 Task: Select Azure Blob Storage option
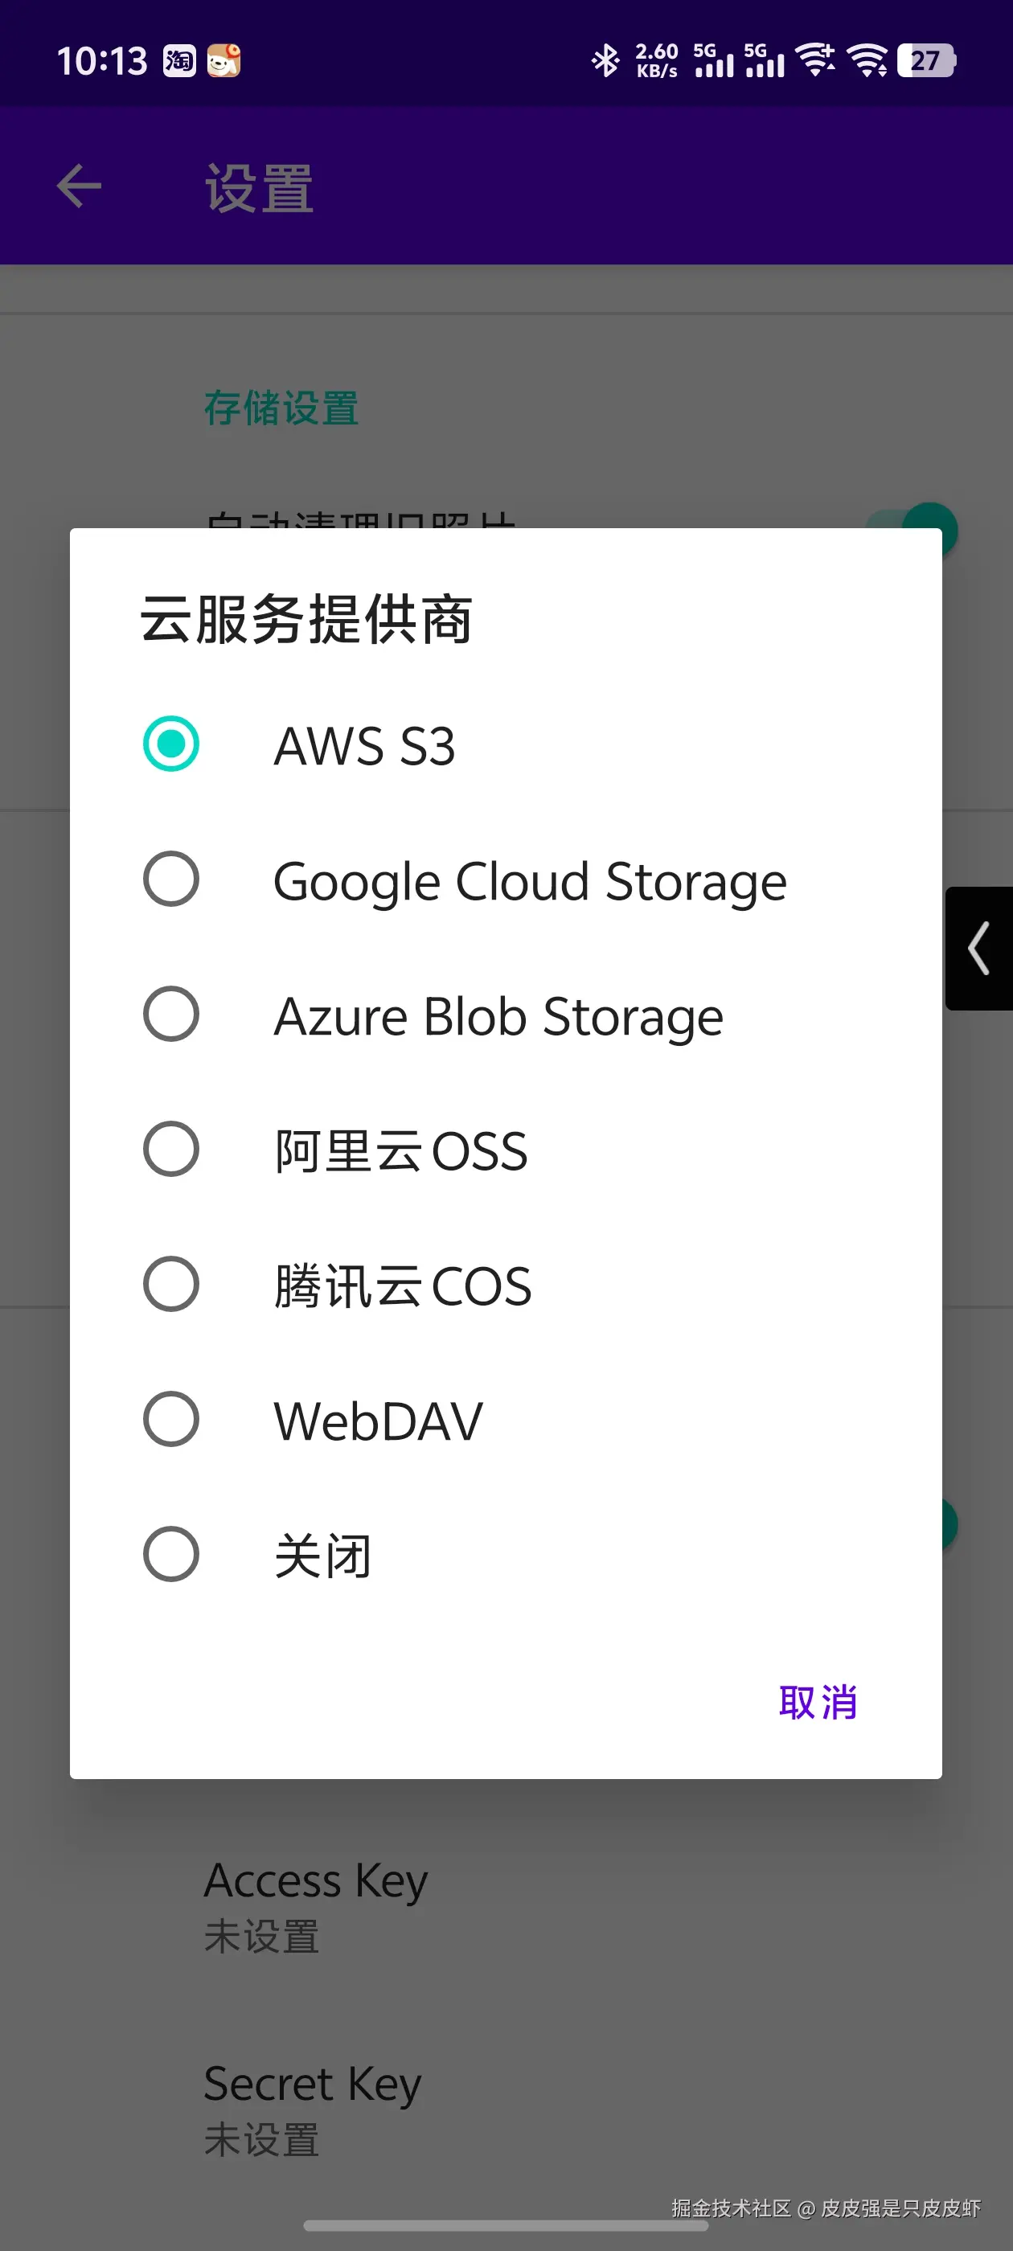(171, 1015)
